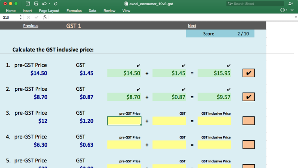Open the Undo history dropdown arrow

[x=49, y=4]
